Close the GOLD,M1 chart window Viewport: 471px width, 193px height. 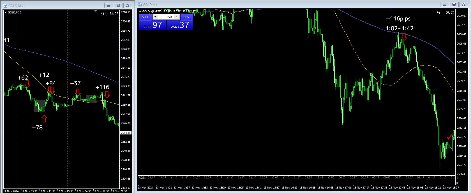tap(464, 4)
